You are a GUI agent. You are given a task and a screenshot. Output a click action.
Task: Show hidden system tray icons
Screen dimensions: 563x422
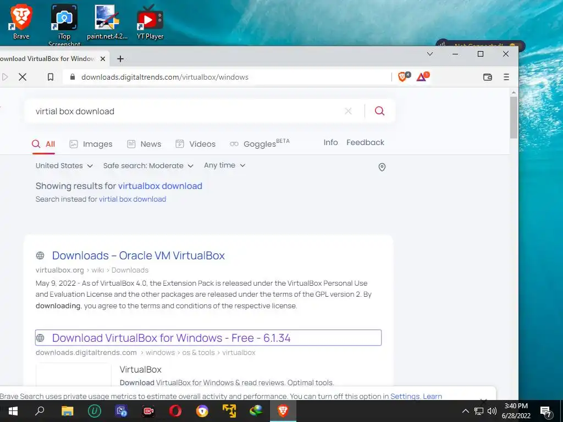point(465,411)
